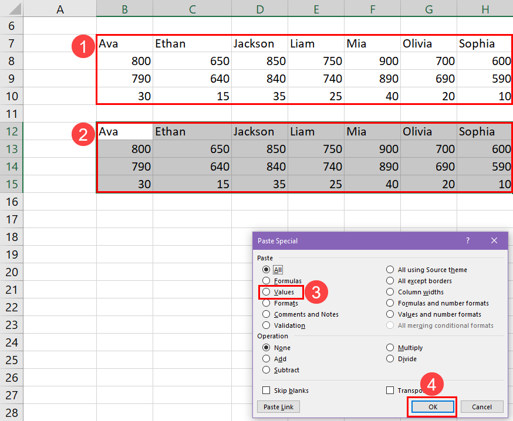Click the Cancel button
Screen dimensions: 513x421
click(482, 407)
